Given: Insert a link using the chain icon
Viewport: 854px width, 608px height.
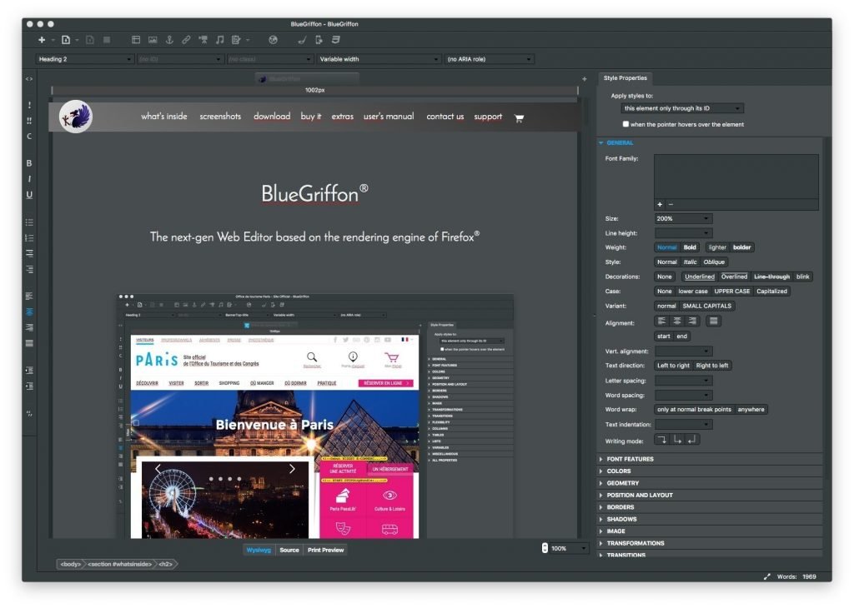Looking at the screenshot, I should coord(186,40).
